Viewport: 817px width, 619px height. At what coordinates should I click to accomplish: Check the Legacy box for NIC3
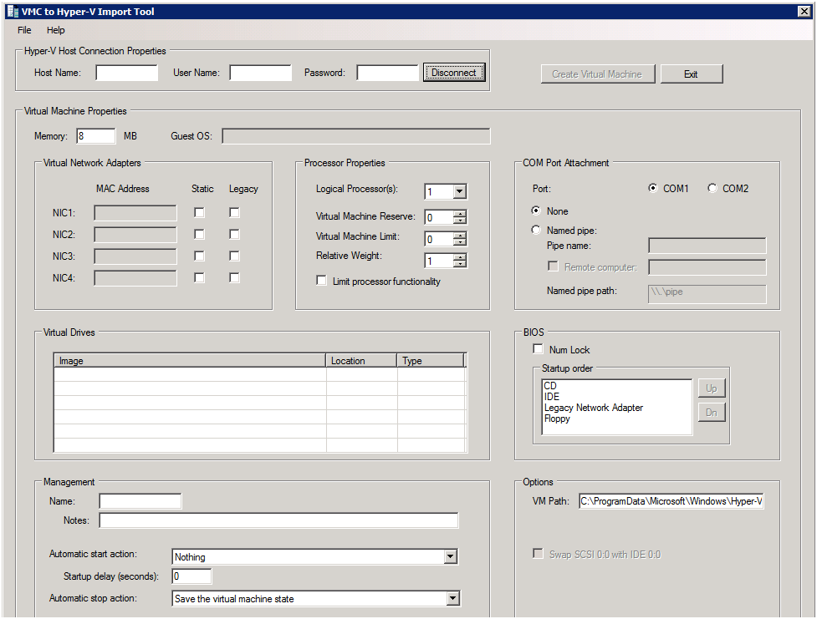(234, 256)
